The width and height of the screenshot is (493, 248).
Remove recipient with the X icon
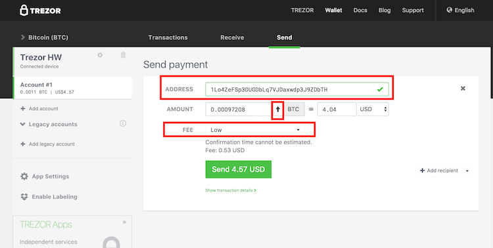pos(463,89)
